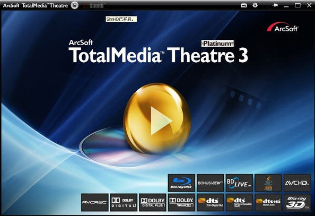Toggle the pin window icon
The width and height of the screenshot is (315, 216).
coord(275,5)
